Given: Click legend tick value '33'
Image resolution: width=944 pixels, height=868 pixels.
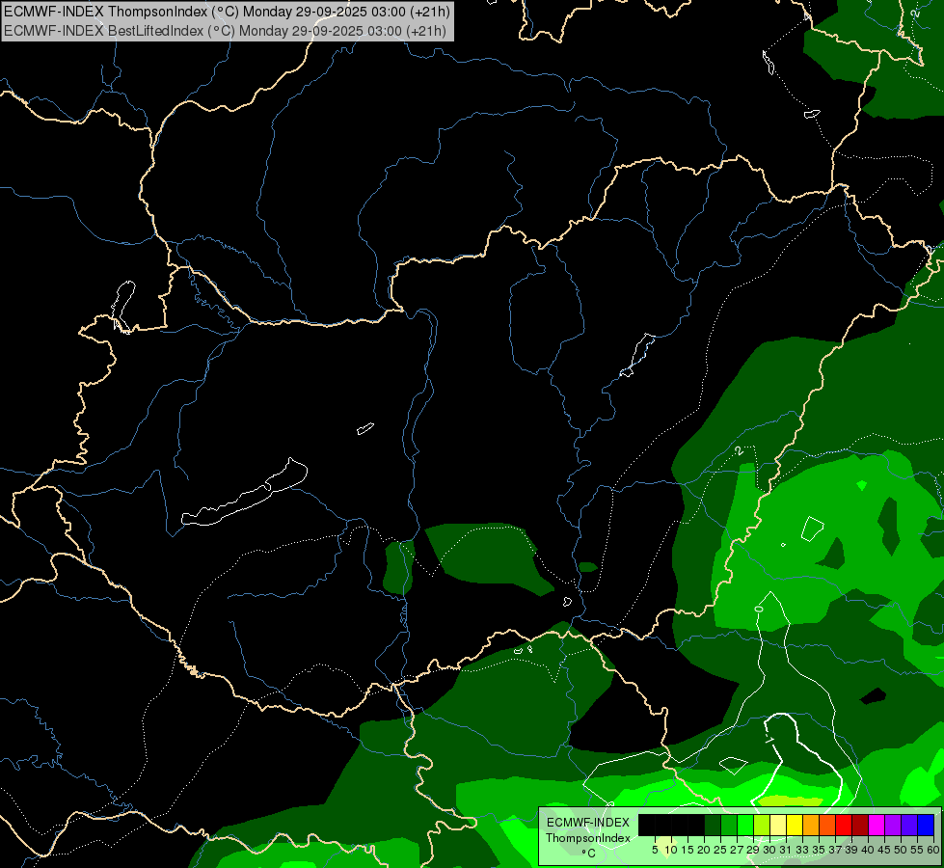Looking at the screenshot, I should [802, 850].
